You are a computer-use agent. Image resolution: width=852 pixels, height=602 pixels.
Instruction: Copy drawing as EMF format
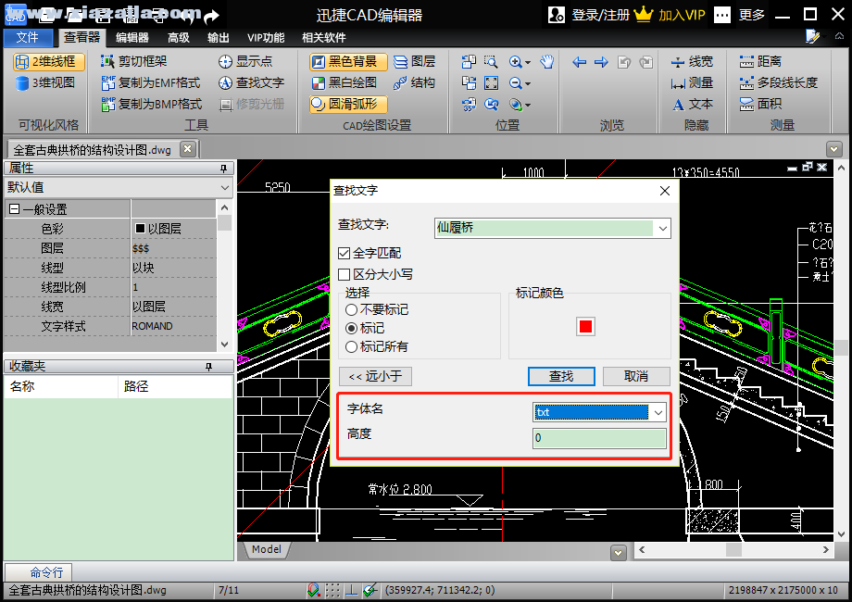point(151,82)
